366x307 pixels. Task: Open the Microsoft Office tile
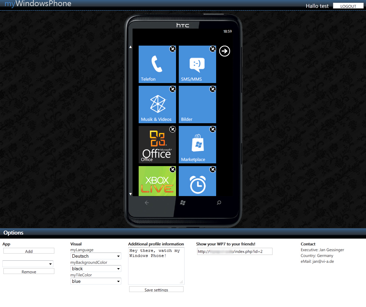tap(157, 145)
